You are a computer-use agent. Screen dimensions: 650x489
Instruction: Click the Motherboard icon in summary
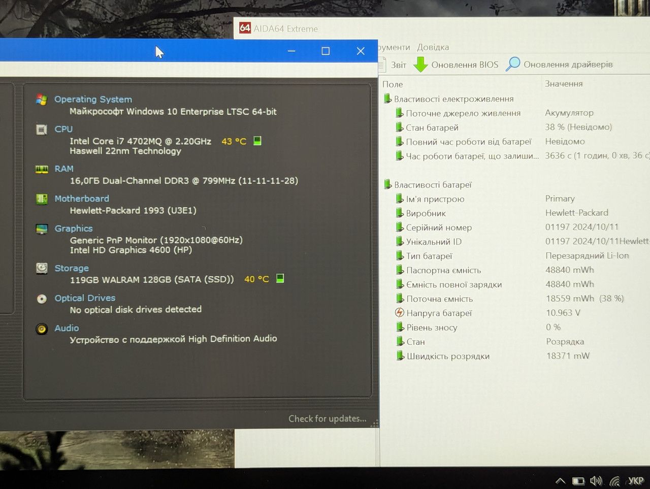pos(42,199)
